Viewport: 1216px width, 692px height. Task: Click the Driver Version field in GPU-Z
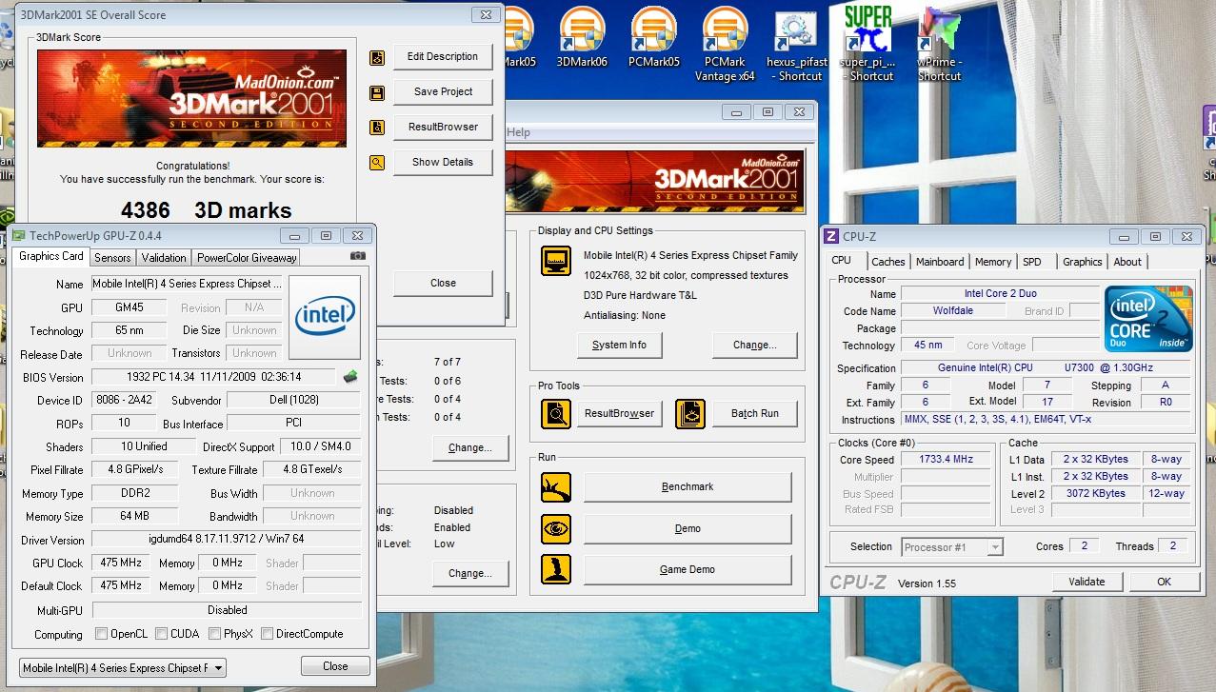[226, 540]
